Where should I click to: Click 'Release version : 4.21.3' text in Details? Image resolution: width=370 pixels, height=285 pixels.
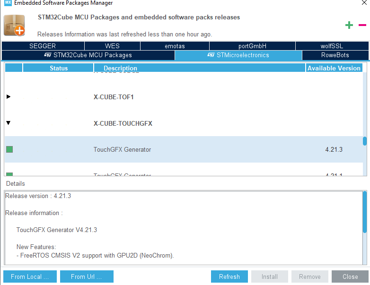(x=38, y=196)
